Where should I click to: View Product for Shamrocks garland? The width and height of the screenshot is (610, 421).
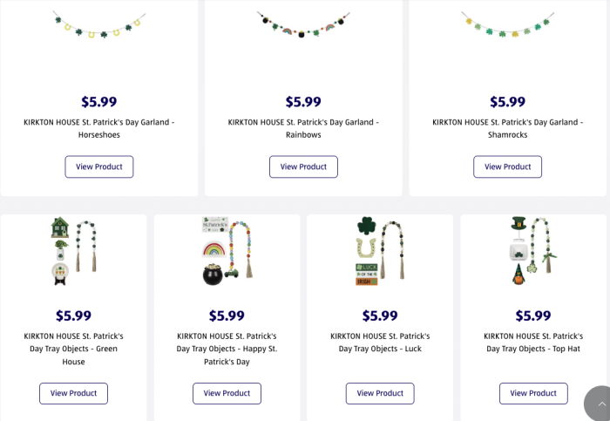507,166
